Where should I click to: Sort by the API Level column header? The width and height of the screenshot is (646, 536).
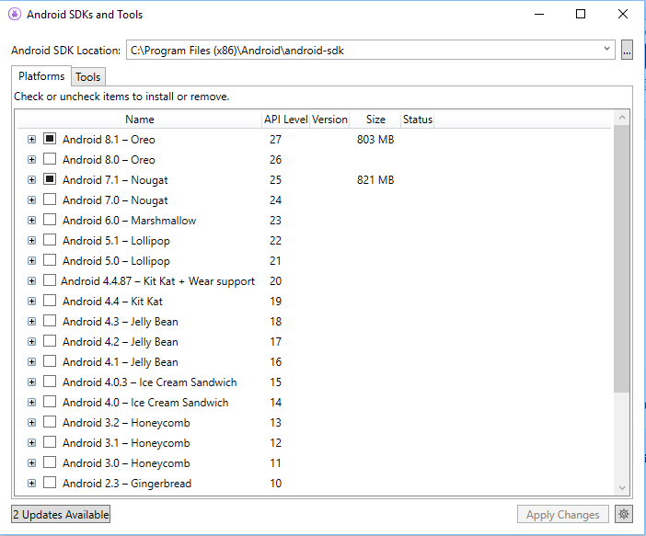pos(285,120)
